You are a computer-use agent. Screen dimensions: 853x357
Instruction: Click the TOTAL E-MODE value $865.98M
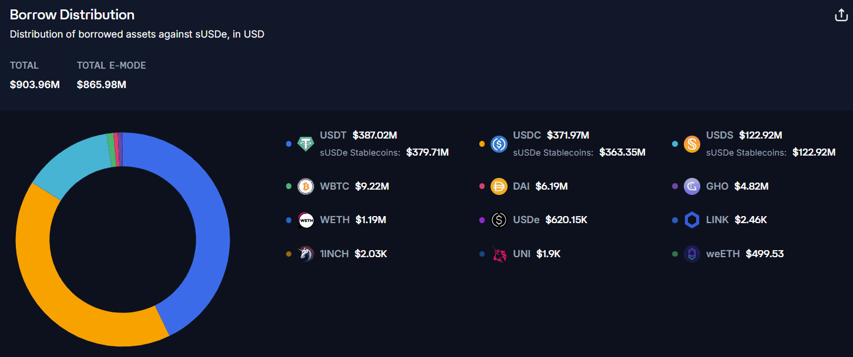coord(102,85)
